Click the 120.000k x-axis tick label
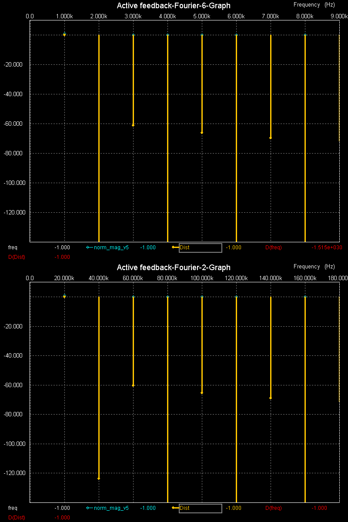The width and height of the screenshot is (348, 522). [x=236, y=278]
